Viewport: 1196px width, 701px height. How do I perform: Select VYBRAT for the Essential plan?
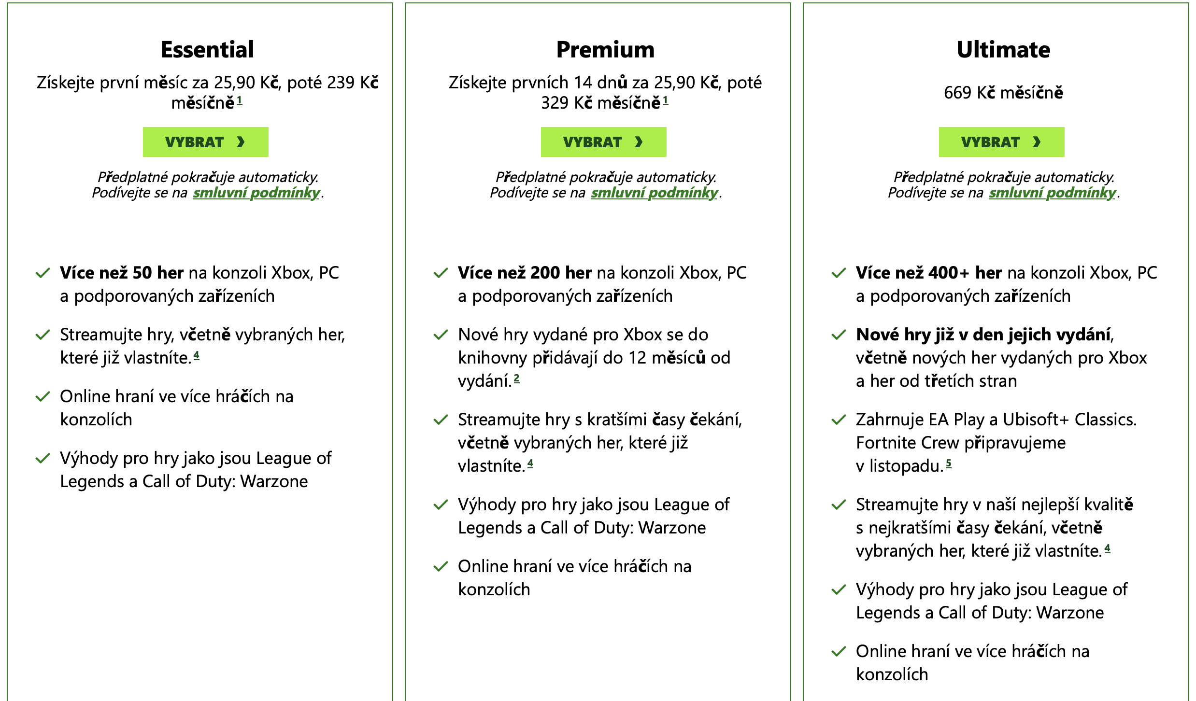coord(205,141)
